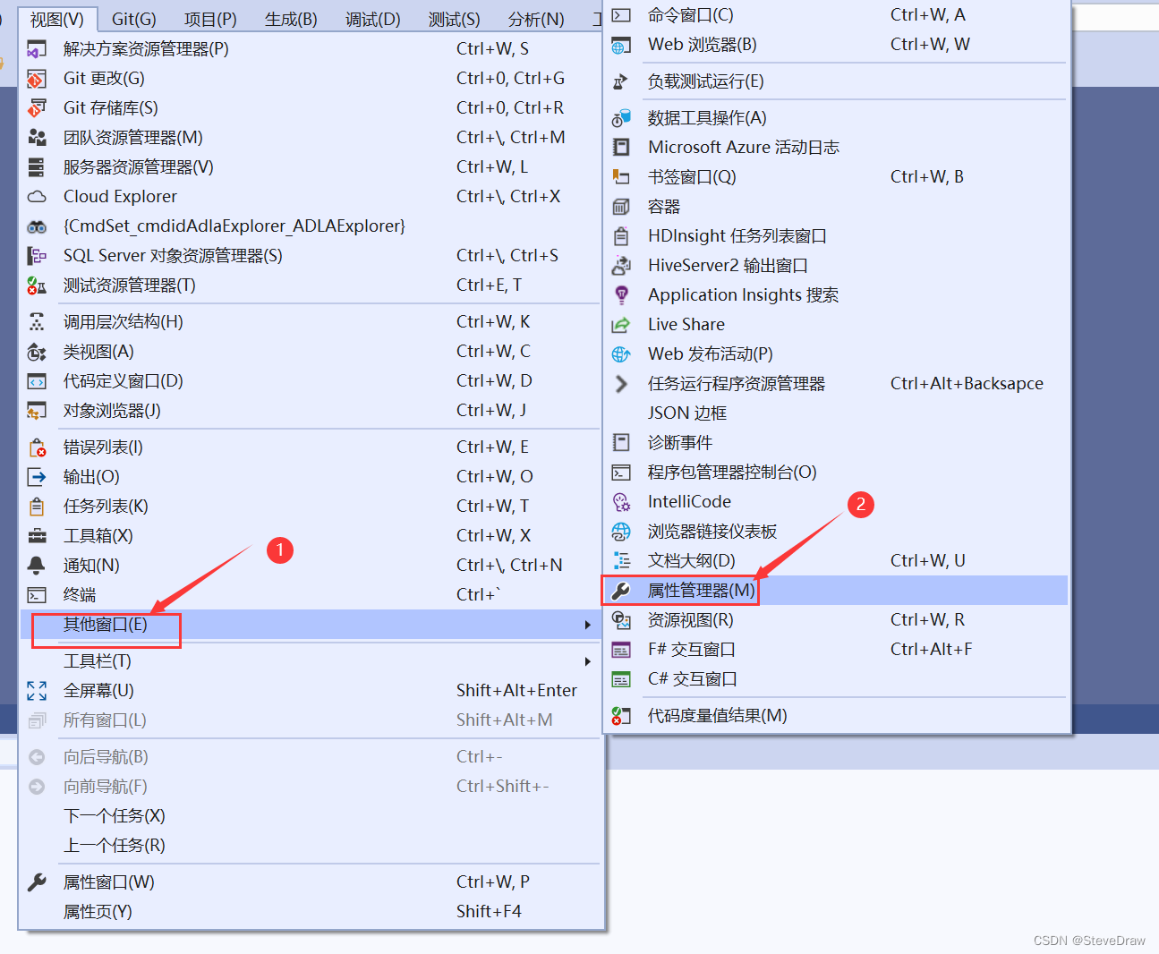Screen dimensions: 1159x954
Task: Select 工具栏(T) menu entry
Action: pyautogui.click(x=311, y=661)
